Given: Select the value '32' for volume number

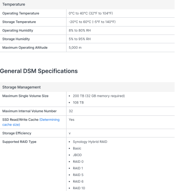Looking at the screenshot, I should [71, 111].
